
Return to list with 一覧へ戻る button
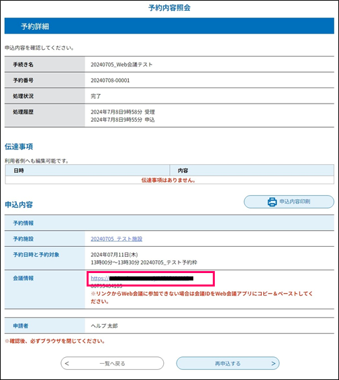[112, 363]
